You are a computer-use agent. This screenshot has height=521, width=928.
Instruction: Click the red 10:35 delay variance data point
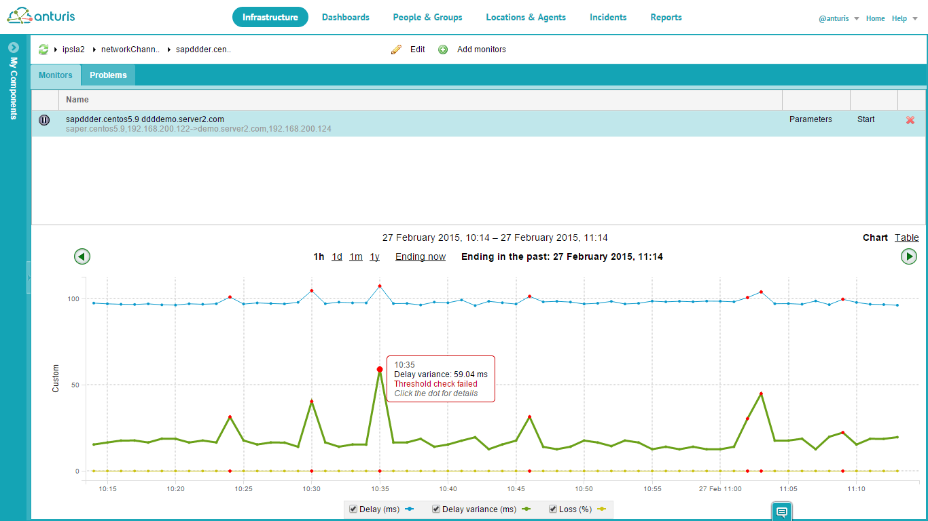(x=380, y=370)
